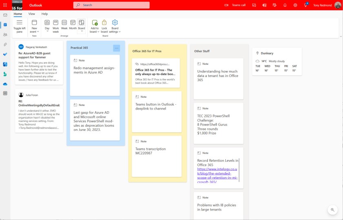Open Mail from the left rail
Viewport: 343px width, 220px height.
[x=5, y=15]
